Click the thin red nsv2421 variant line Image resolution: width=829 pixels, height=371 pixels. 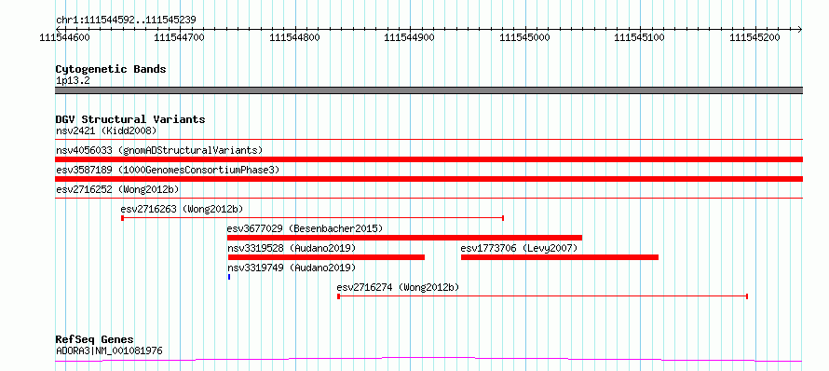428,139
